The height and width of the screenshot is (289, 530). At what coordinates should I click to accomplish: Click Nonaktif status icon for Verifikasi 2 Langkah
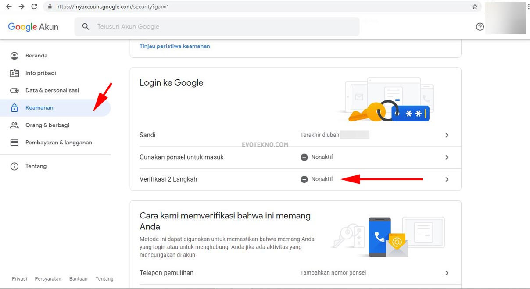click(x=304, y=179)
